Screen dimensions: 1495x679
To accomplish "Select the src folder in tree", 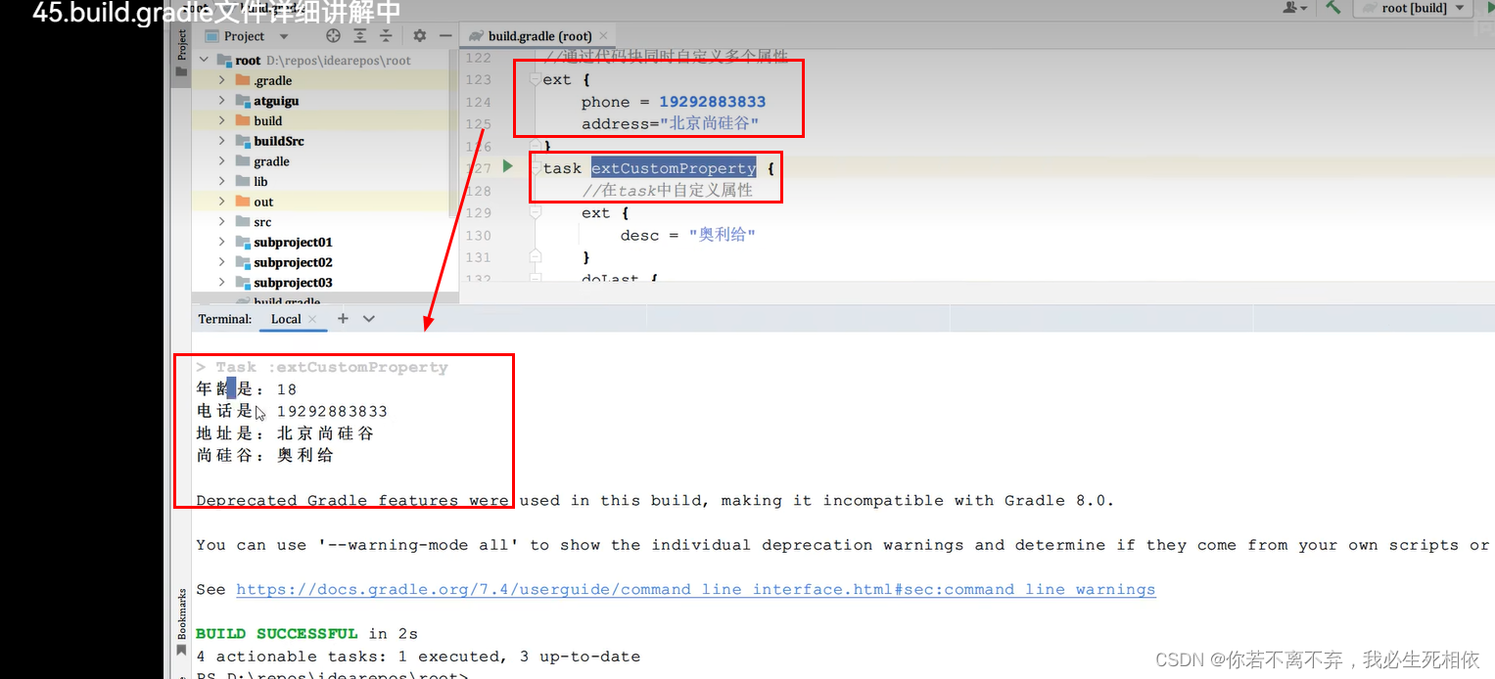I will coord(262,222).
